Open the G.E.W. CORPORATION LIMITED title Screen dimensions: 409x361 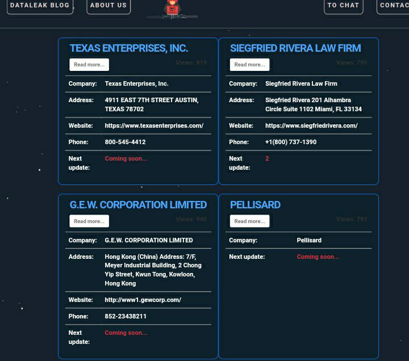coord(138,205)
